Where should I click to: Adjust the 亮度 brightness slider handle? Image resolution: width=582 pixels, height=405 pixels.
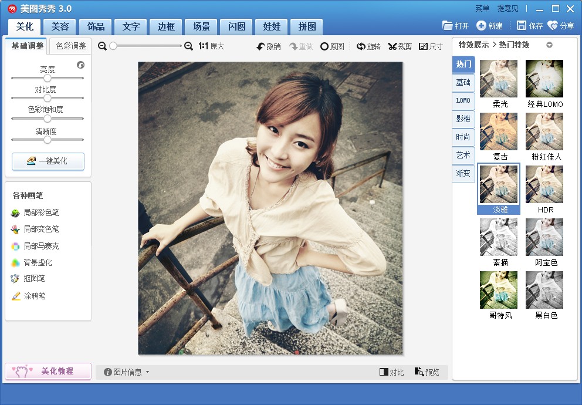click(47, 78)
